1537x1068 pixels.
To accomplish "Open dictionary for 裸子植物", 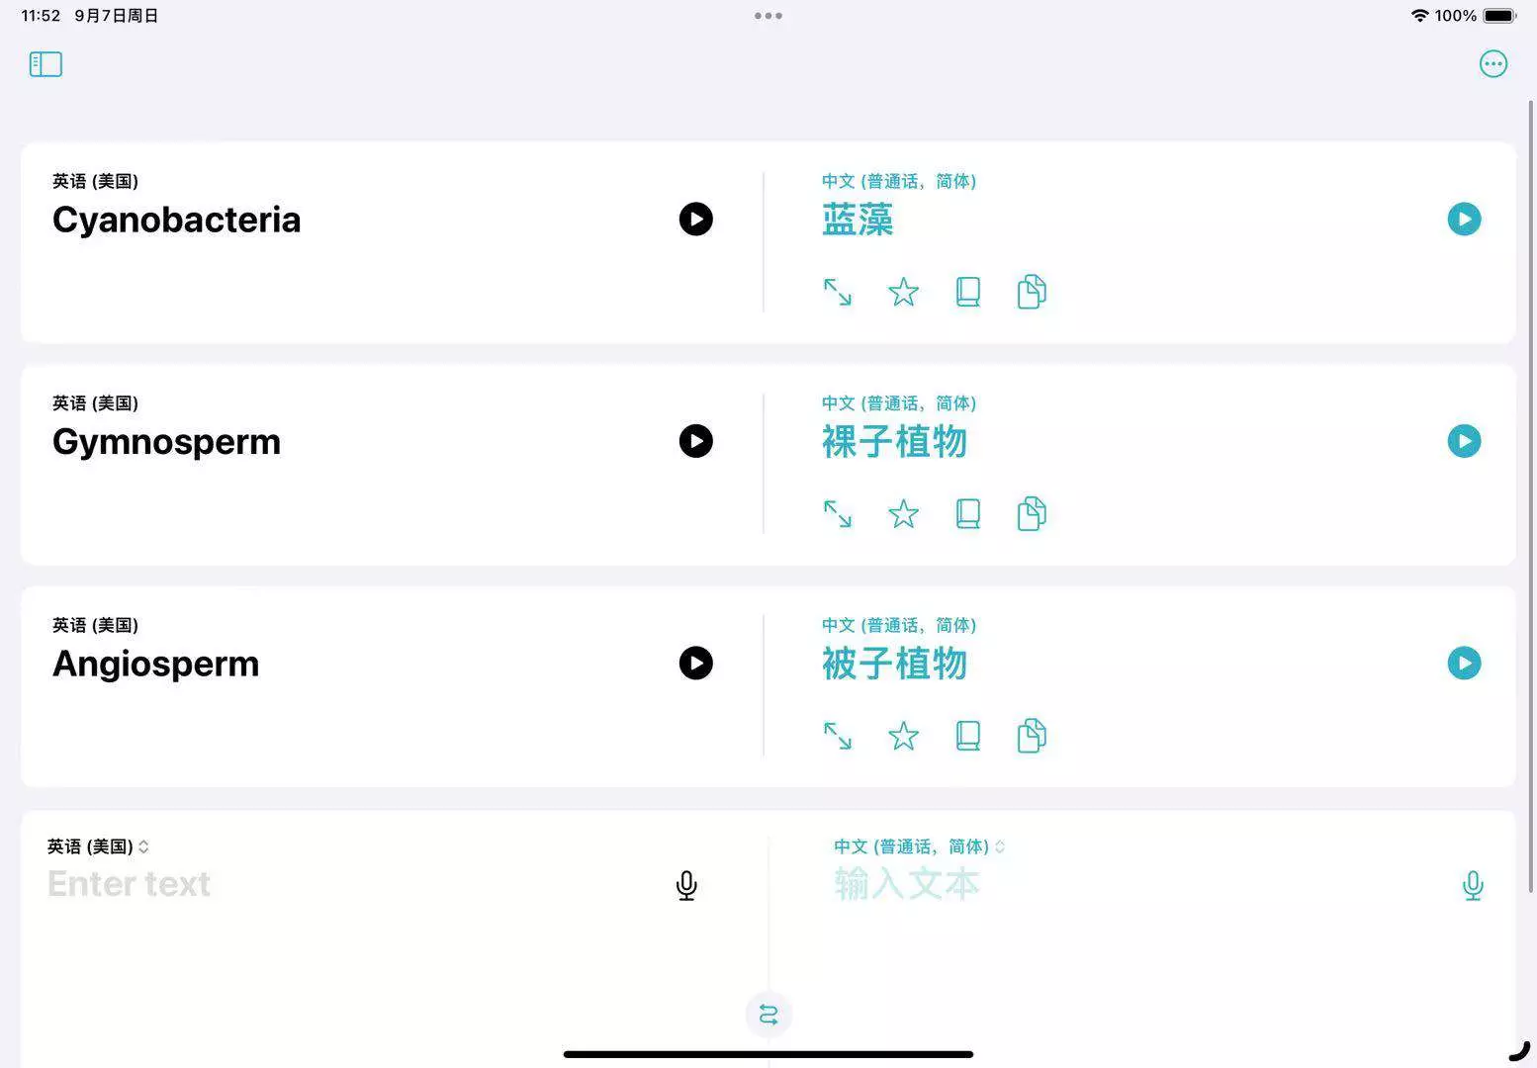I will (x=967, y=514).
